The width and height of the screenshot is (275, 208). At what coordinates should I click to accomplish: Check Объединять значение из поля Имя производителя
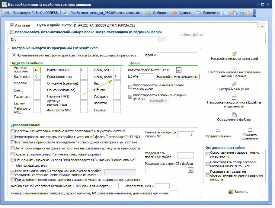[x=12, y=160]
